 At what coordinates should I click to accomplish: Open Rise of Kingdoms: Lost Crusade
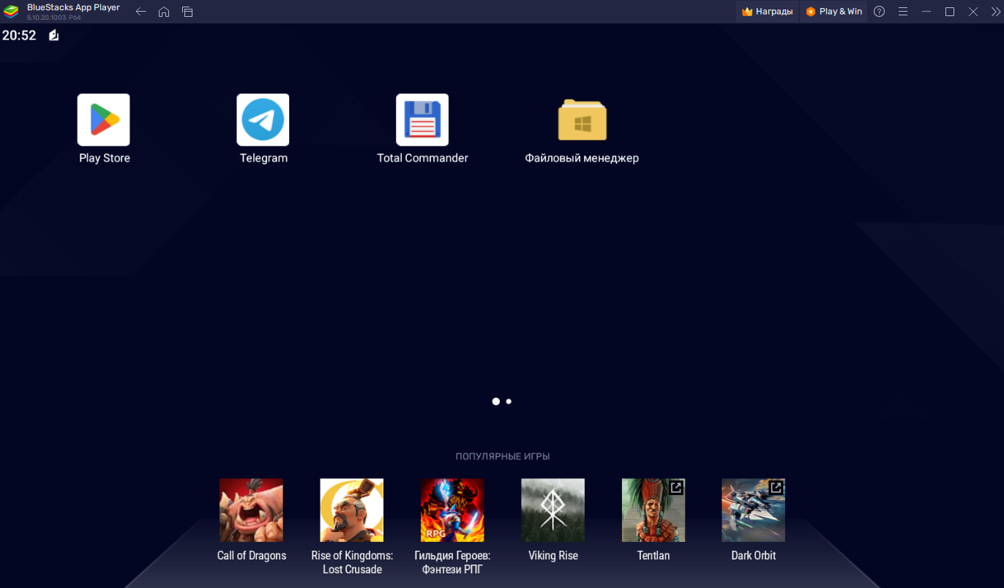click(x=352, y=510)
